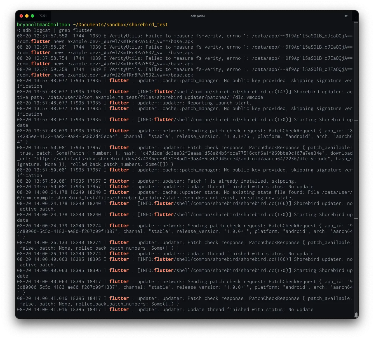Click the bryanoltman@moltman prompt text
374x339 pixels.
click(44, 25)
